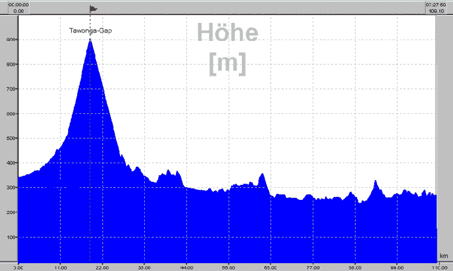Click the 110.00 distance axis label
The image size is (453, 271).
tap(439, 266)
